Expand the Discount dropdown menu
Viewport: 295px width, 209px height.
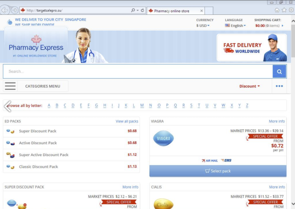250,86
